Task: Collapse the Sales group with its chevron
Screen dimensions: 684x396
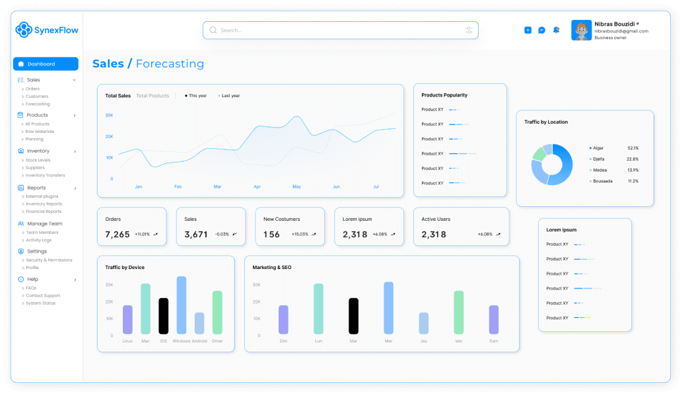Action: pos(73,79)
